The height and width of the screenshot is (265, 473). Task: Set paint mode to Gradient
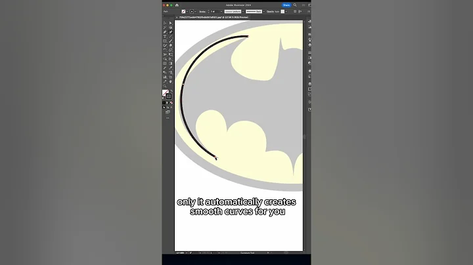[x=167, y=103]
